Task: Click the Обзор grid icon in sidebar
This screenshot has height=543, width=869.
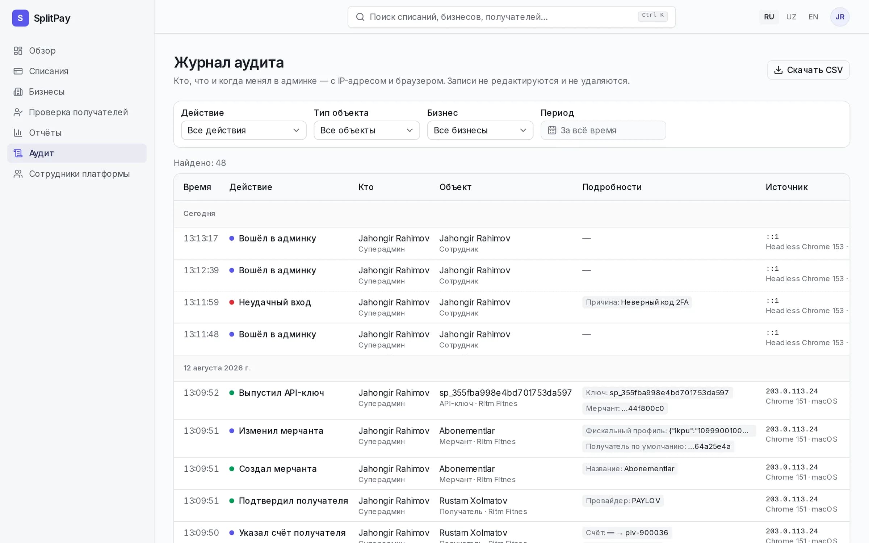Action: click(x=18, y=51)
